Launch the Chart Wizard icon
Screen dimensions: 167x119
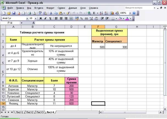[x=112, y=13]
